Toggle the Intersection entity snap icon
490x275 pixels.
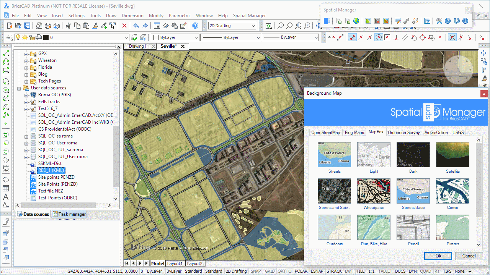point(452,37)
